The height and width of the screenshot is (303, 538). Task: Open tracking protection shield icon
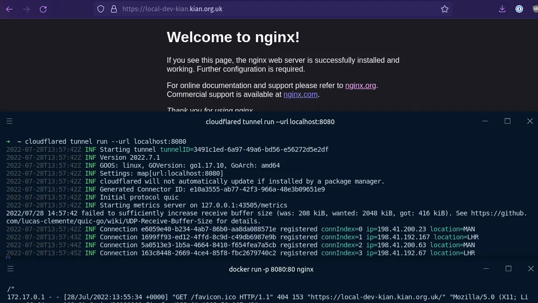101,9
